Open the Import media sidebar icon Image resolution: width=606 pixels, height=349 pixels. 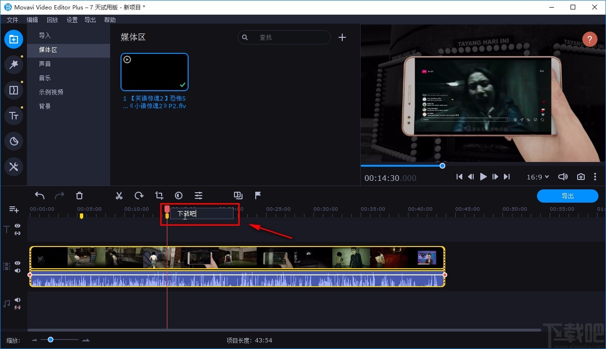14,39
